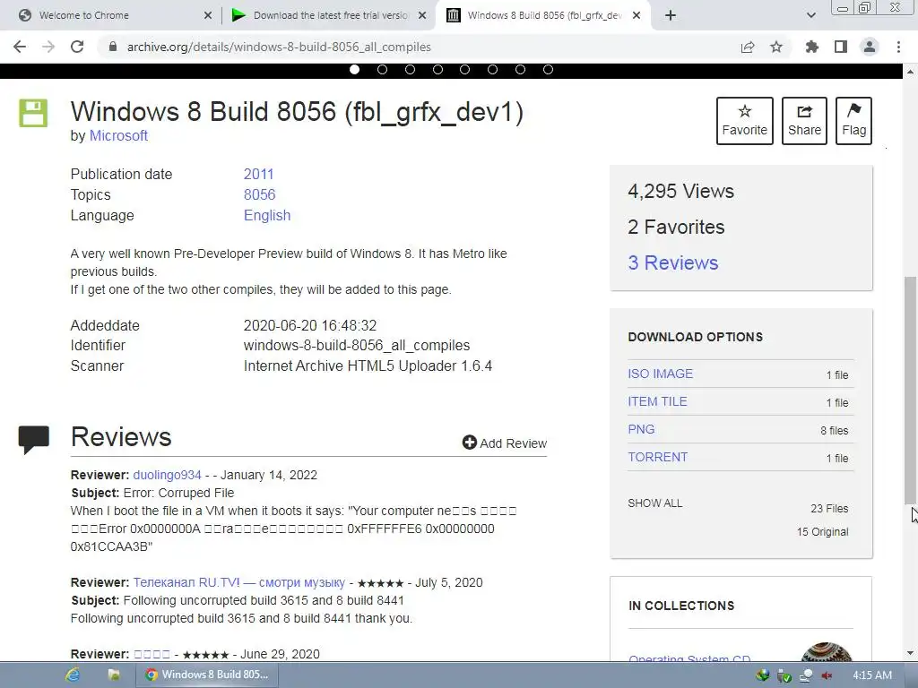Click the 4:15 AM taskbar clock
918x688 pixels.
click(872, 675)
